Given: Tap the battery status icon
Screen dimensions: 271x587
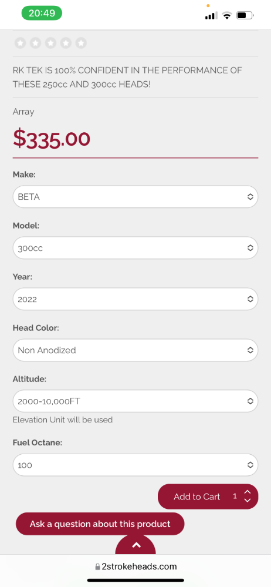Looking at the screenshot, I should [x=245, y=15].
